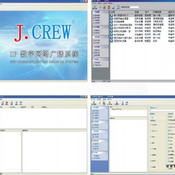Click green checkmark icon in top-right window toolbar

coord(95,7)
